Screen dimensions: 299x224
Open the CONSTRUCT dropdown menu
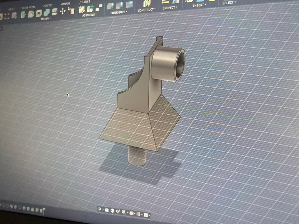pyautogui.click(x=147, y=10)
